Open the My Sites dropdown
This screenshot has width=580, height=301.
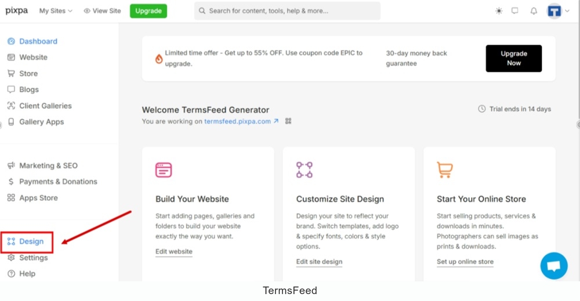(56, 11)
